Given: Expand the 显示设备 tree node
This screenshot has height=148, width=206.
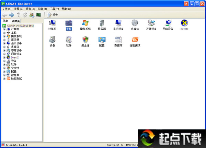Looking at the screenshot, I should pyautogui.click(x=4, y=43).
